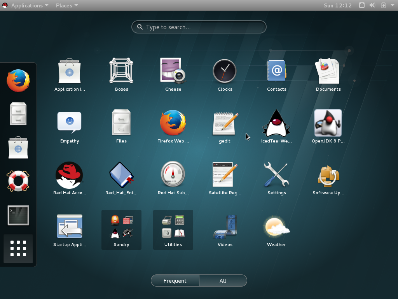Launch the gedit text editor
This screenshot has height=299, width=398.
[225, 123]
